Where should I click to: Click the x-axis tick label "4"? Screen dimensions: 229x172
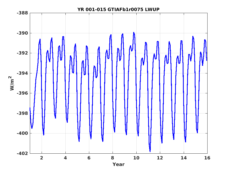65,158
